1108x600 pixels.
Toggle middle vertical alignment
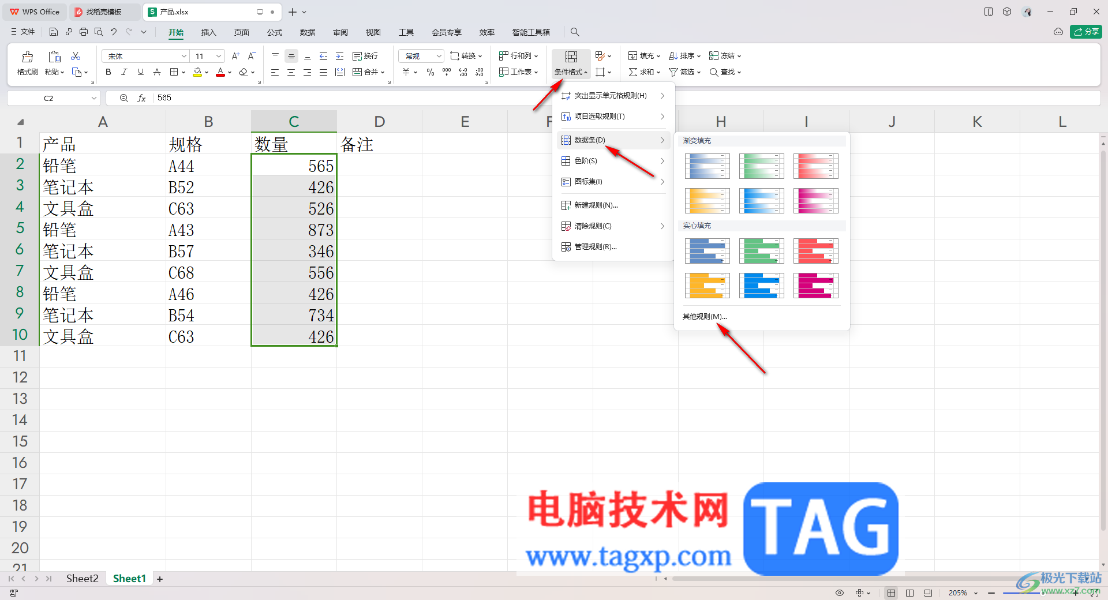point(291,56)
